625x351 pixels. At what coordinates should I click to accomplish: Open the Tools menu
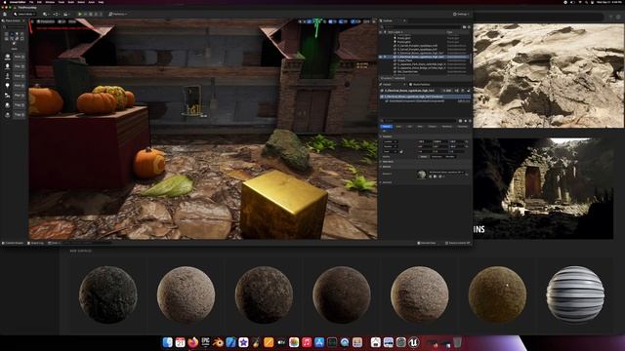click(x=61, y=2)
